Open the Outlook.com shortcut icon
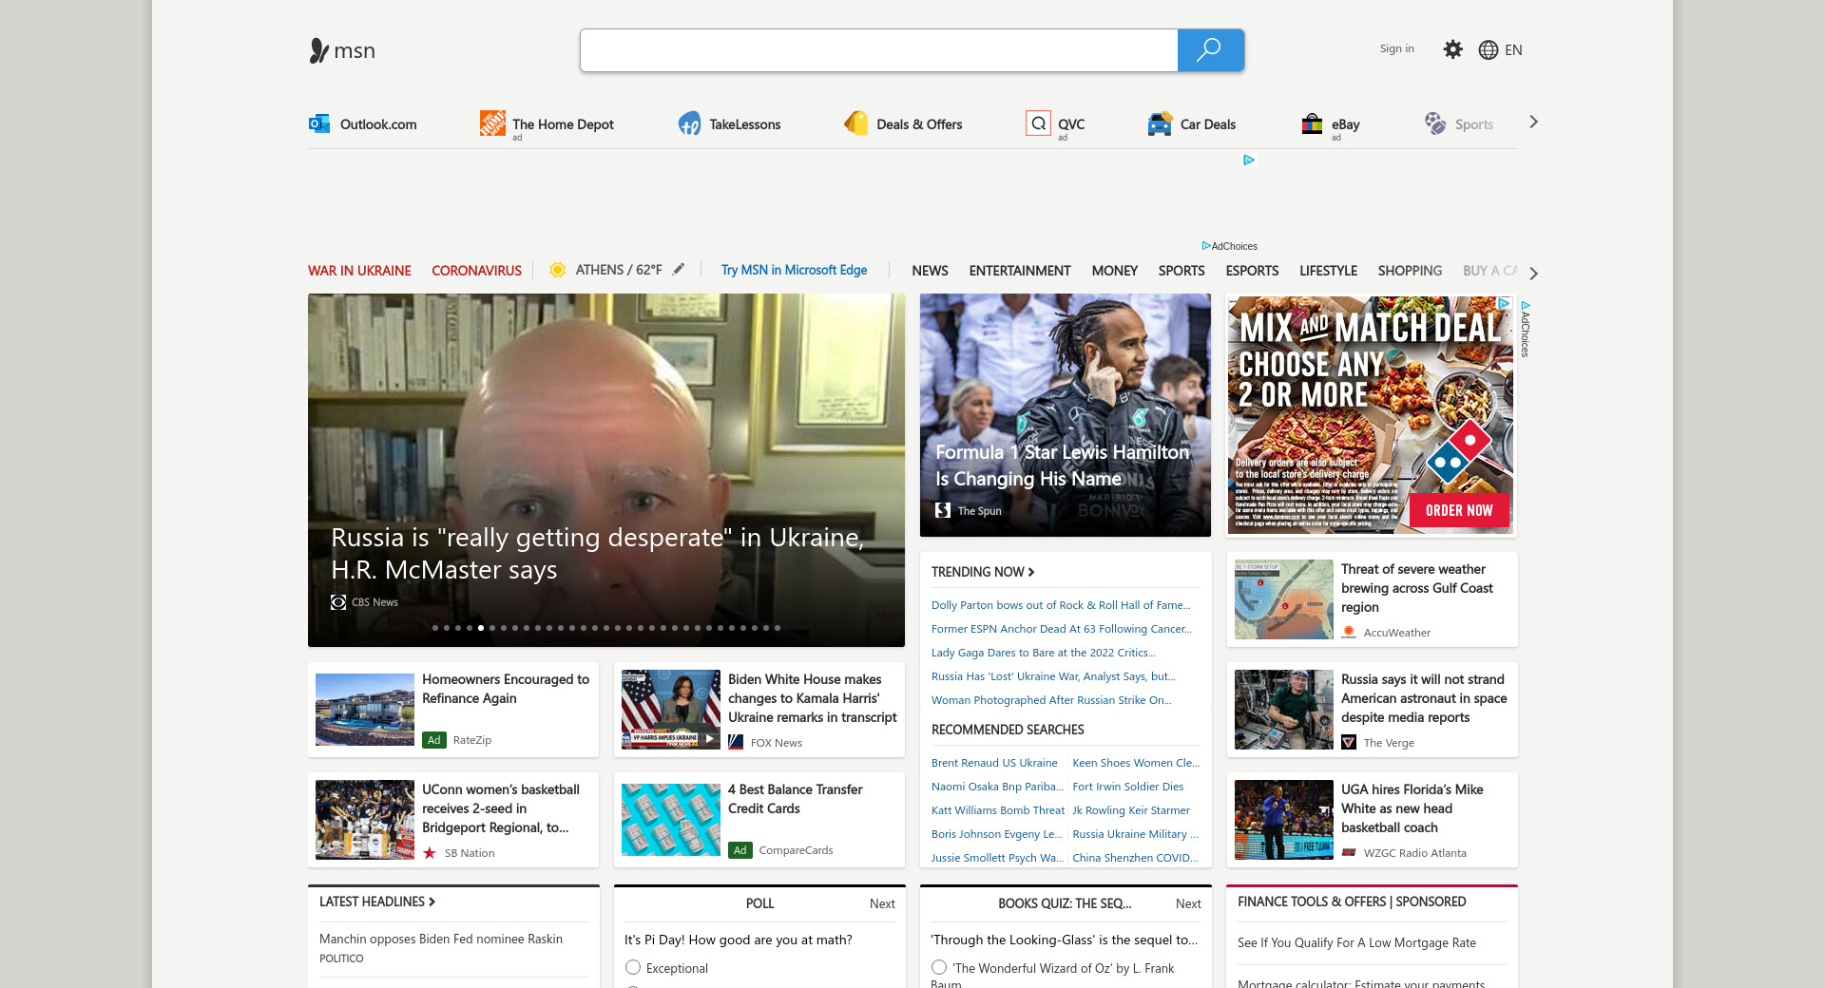Image resolution: width=1825 pixels, height=988 pixels. point(319,123)
